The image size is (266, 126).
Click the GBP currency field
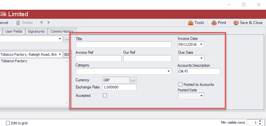(x=116, y=80)
